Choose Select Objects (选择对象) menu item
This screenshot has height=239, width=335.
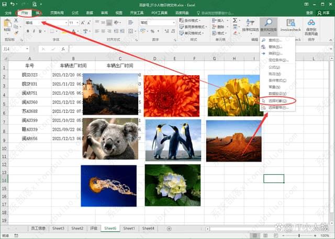[x=277, y=100]
